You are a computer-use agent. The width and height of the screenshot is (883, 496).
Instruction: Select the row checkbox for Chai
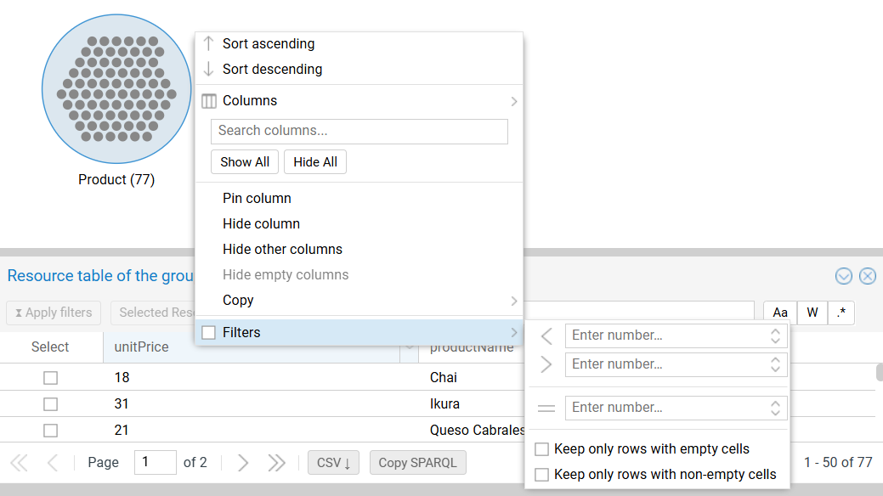49,377
